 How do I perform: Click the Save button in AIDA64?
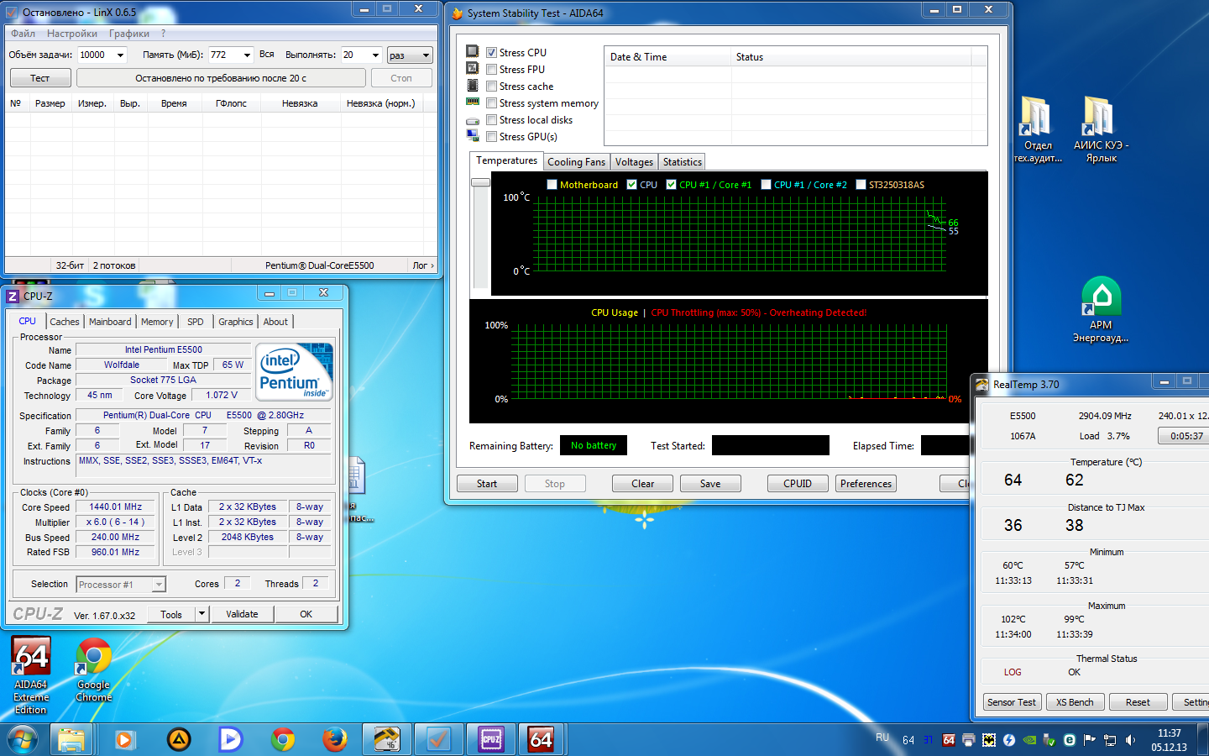(710, 484)
